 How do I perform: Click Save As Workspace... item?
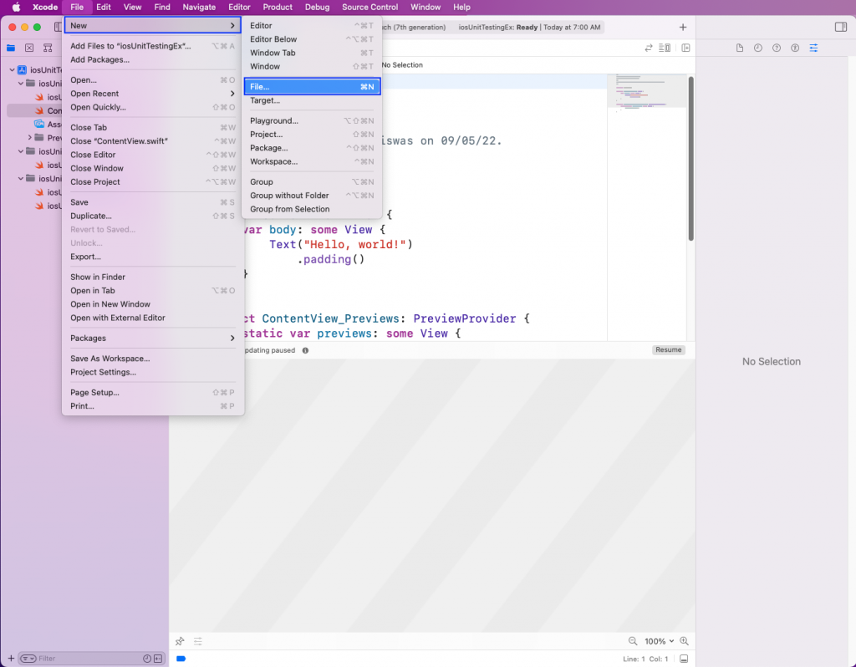click(152, 359)
